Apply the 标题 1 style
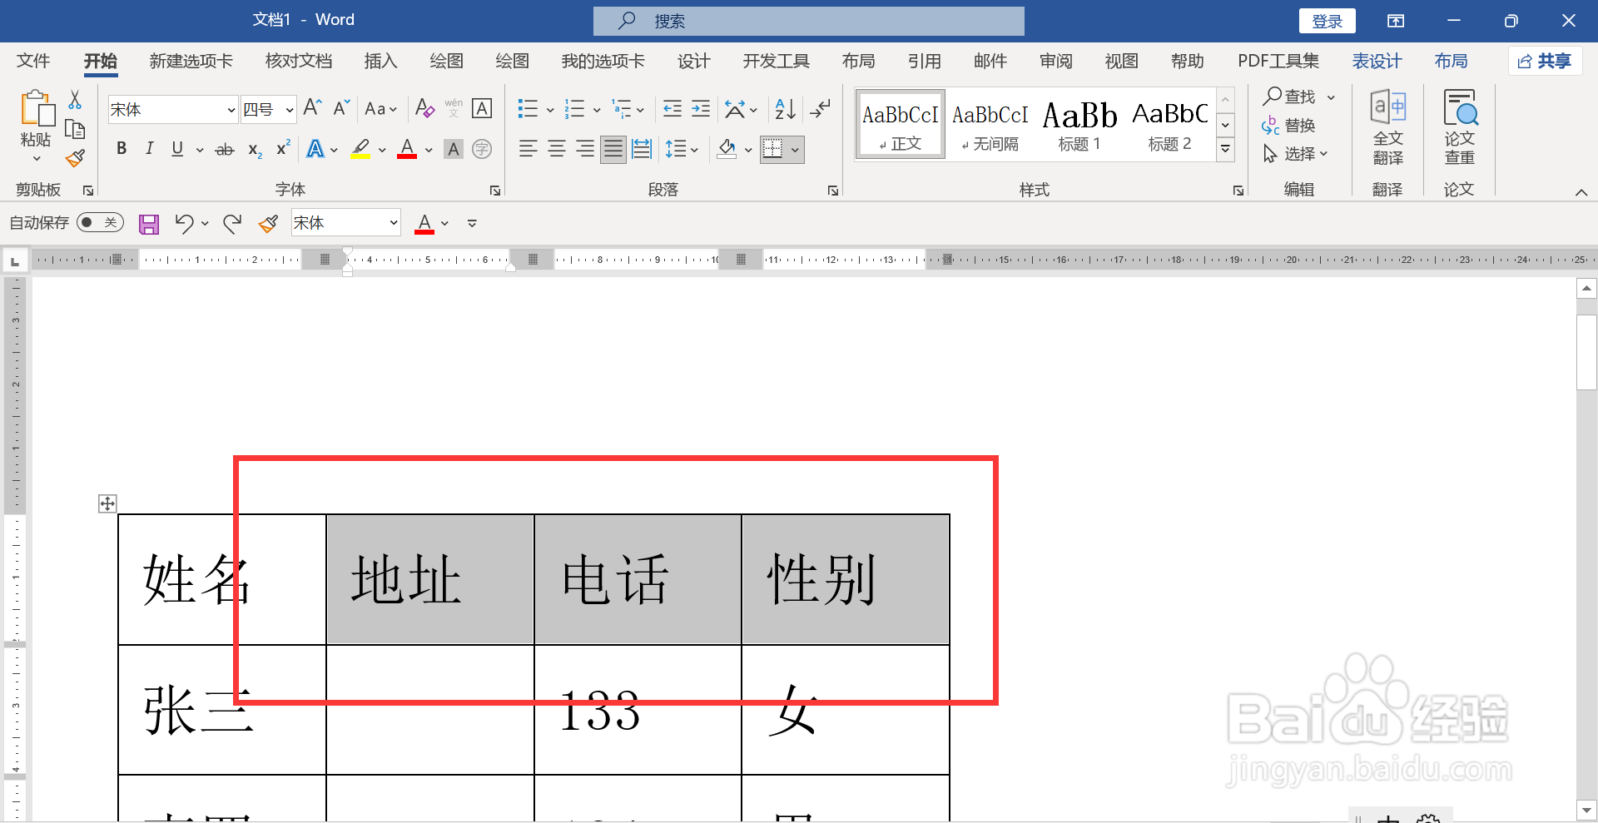The height and width of the screenshot is (823, 1598). click(x=1079, y=124)
